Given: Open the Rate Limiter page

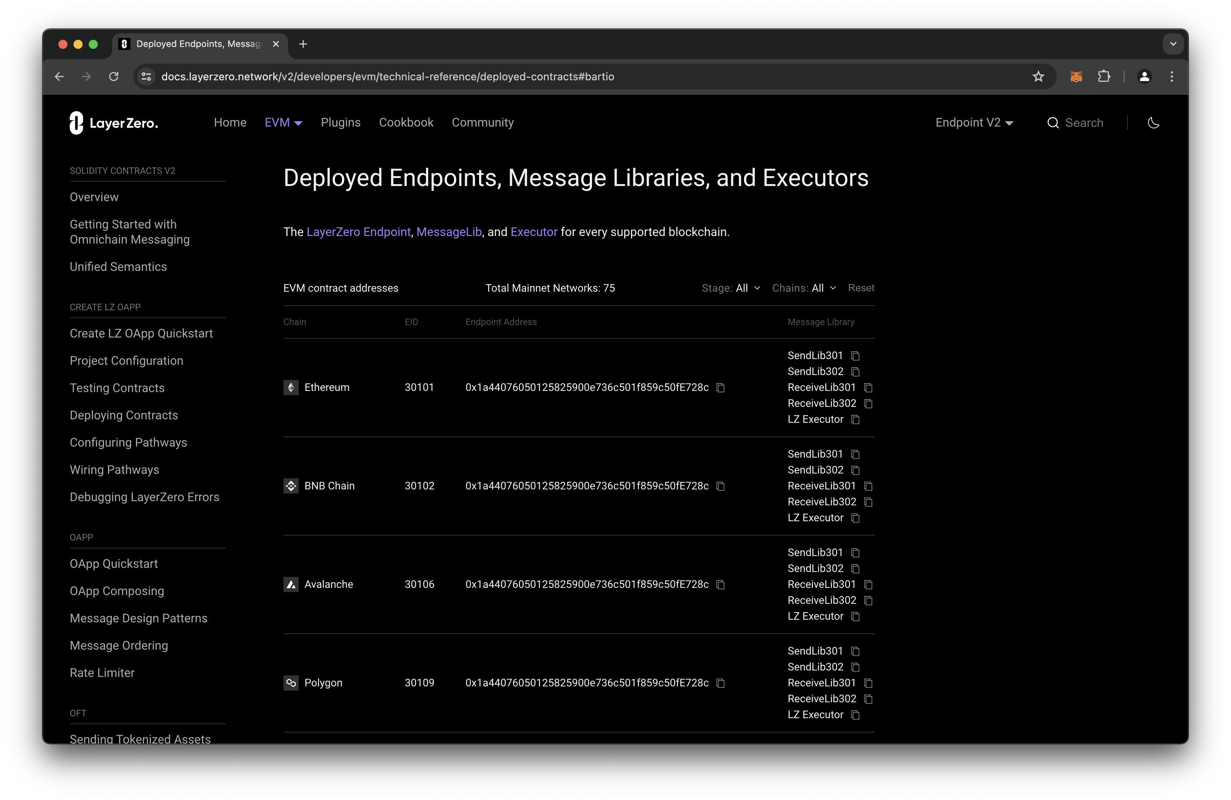Looking at the screenshot, I should [102, 673].
